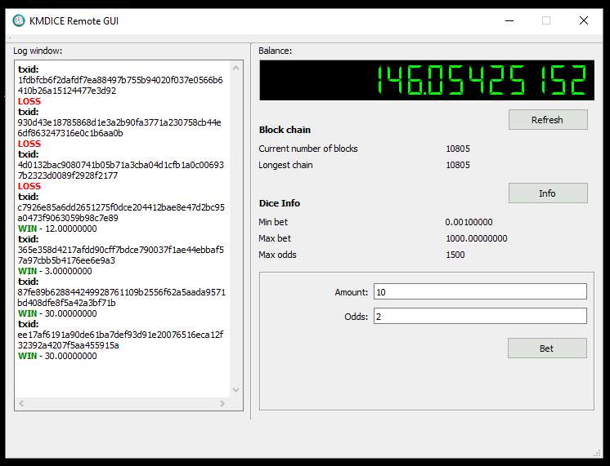
Task: Select txid starting with 1fdbfcb6f2dafdf7
Action: click(x=120, y=85)
